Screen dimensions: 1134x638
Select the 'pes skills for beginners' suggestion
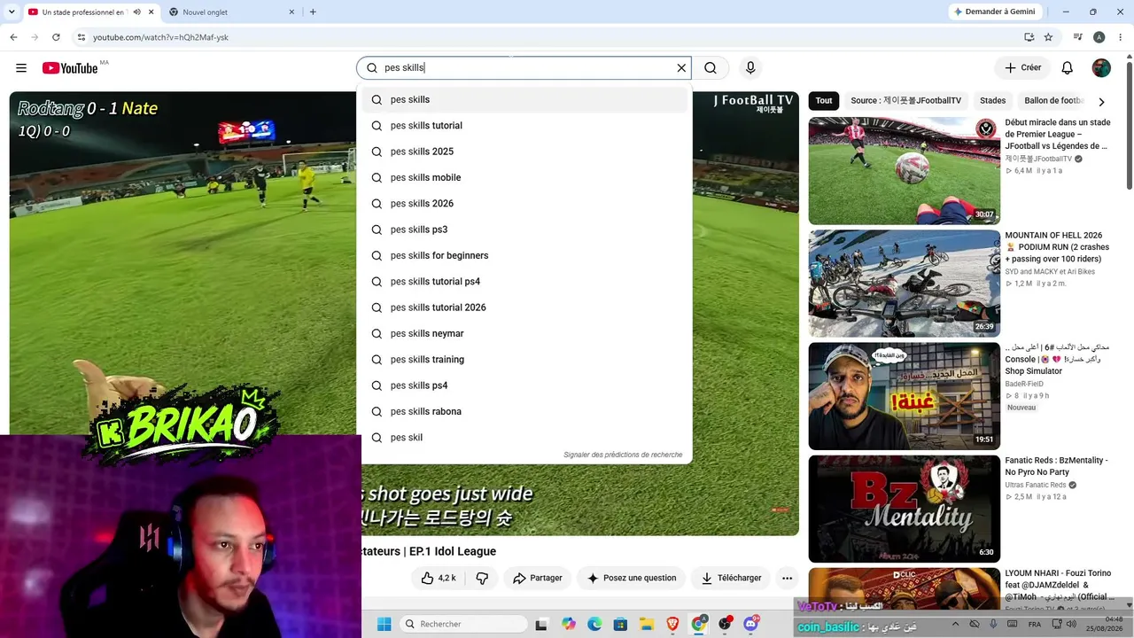pyautogui.click(x=524, y=255)
